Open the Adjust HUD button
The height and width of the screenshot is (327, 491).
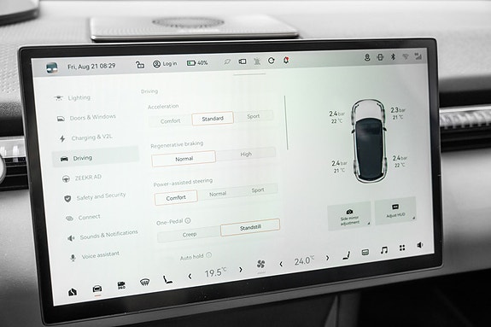395,211
